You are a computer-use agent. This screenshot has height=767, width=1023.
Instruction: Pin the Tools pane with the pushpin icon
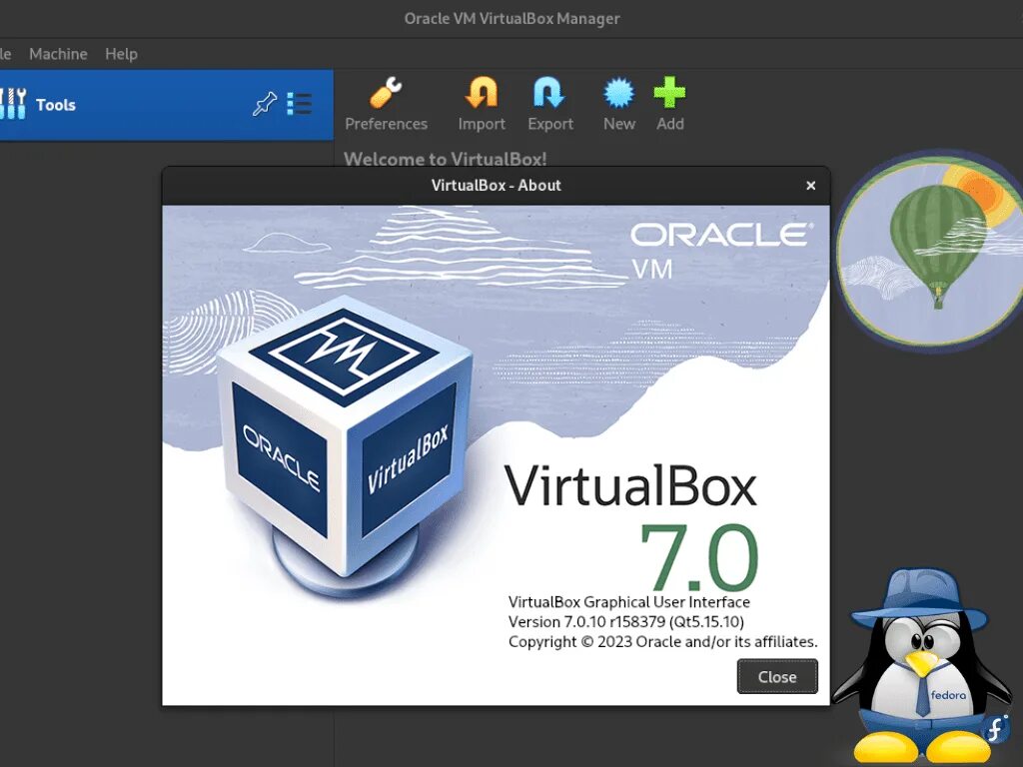click(x=264, y=104)
